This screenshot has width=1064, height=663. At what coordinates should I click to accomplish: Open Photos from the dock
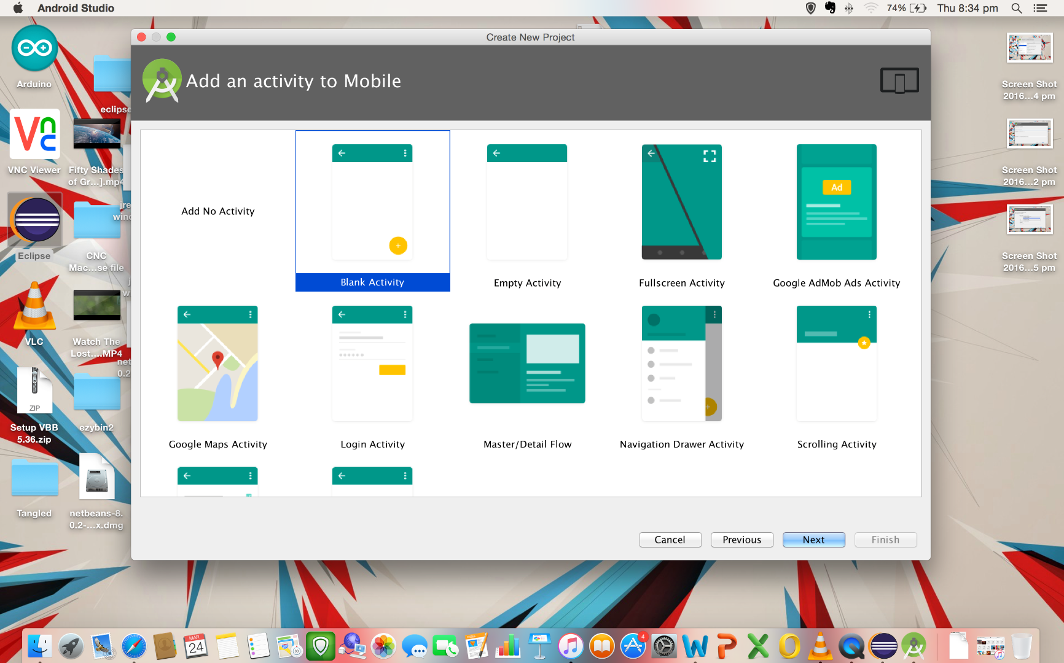(383, 646)
